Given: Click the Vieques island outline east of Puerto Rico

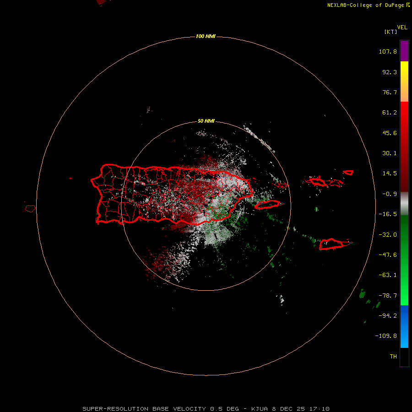Looking at the screenshot, I should (x=268, y=205).
